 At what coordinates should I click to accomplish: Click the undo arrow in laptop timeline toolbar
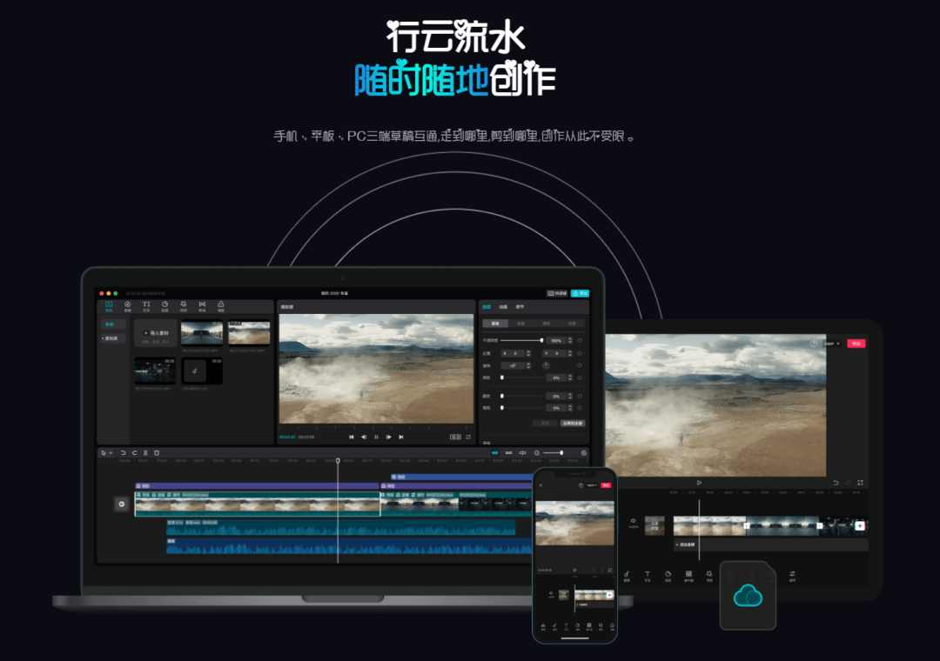(x=123, y=453)
